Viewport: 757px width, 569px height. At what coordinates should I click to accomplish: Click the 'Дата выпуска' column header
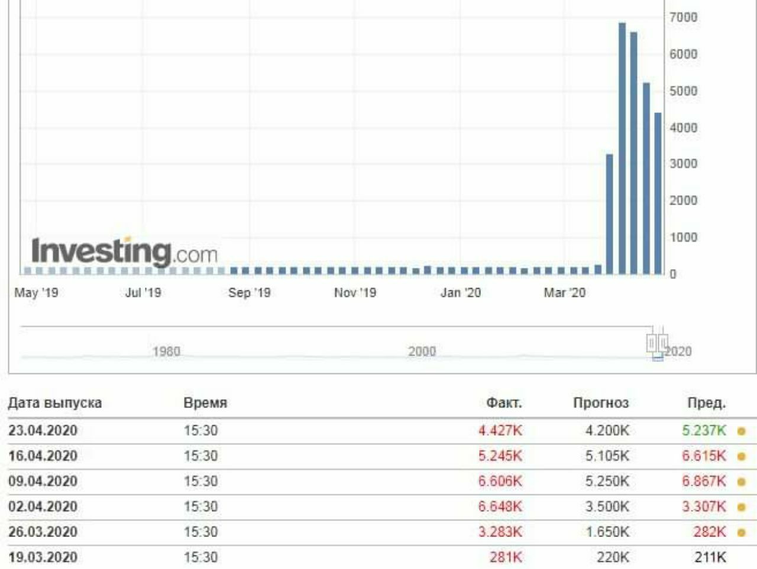(55, 403)
